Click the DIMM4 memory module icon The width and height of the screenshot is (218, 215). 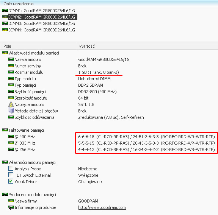5,30
